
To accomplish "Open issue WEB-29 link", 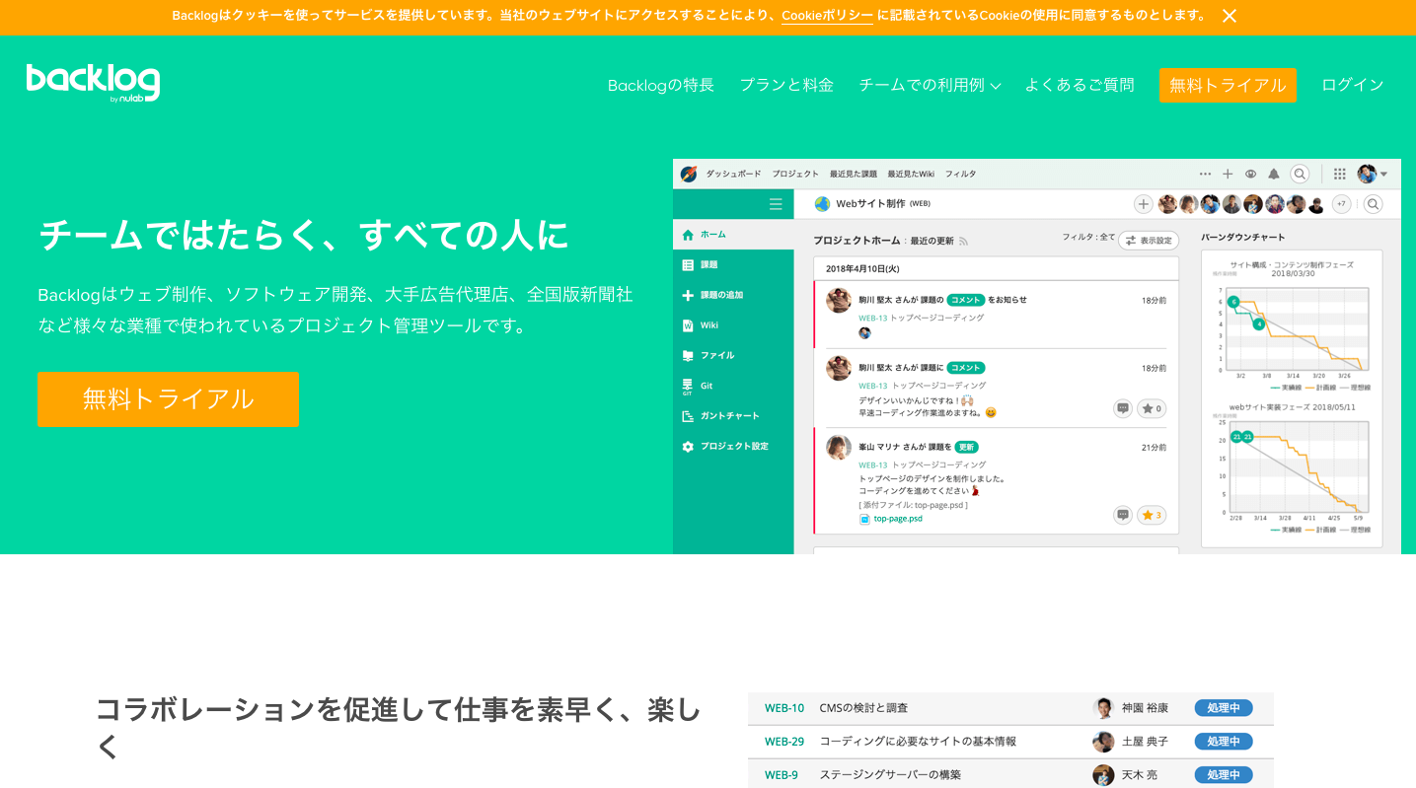I will 784,742.
